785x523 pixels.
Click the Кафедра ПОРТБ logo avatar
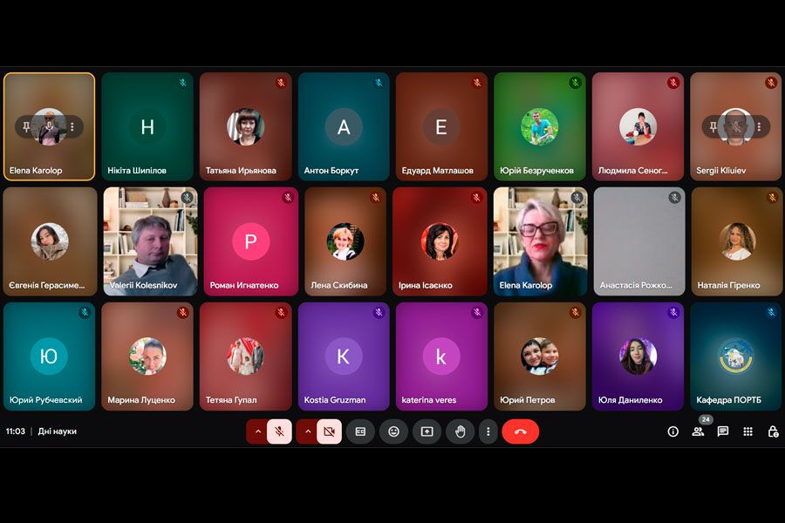[735, 357]
